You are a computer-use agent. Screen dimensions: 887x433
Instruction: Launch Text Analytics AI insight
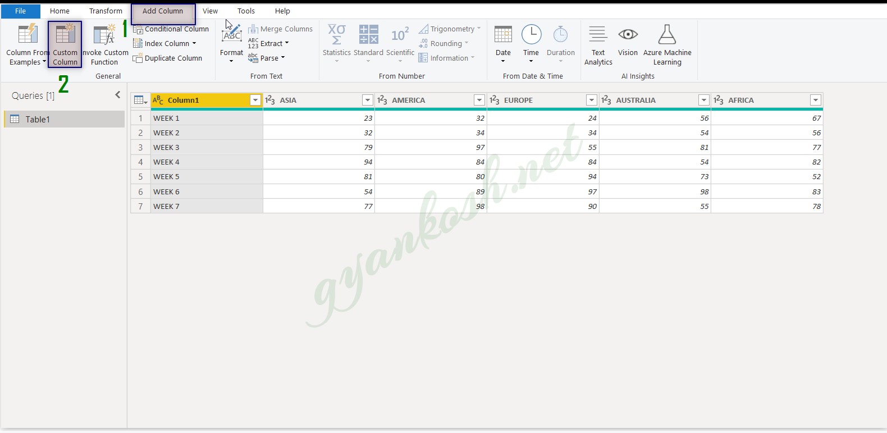pyautogui.click(x=598, y=45)
